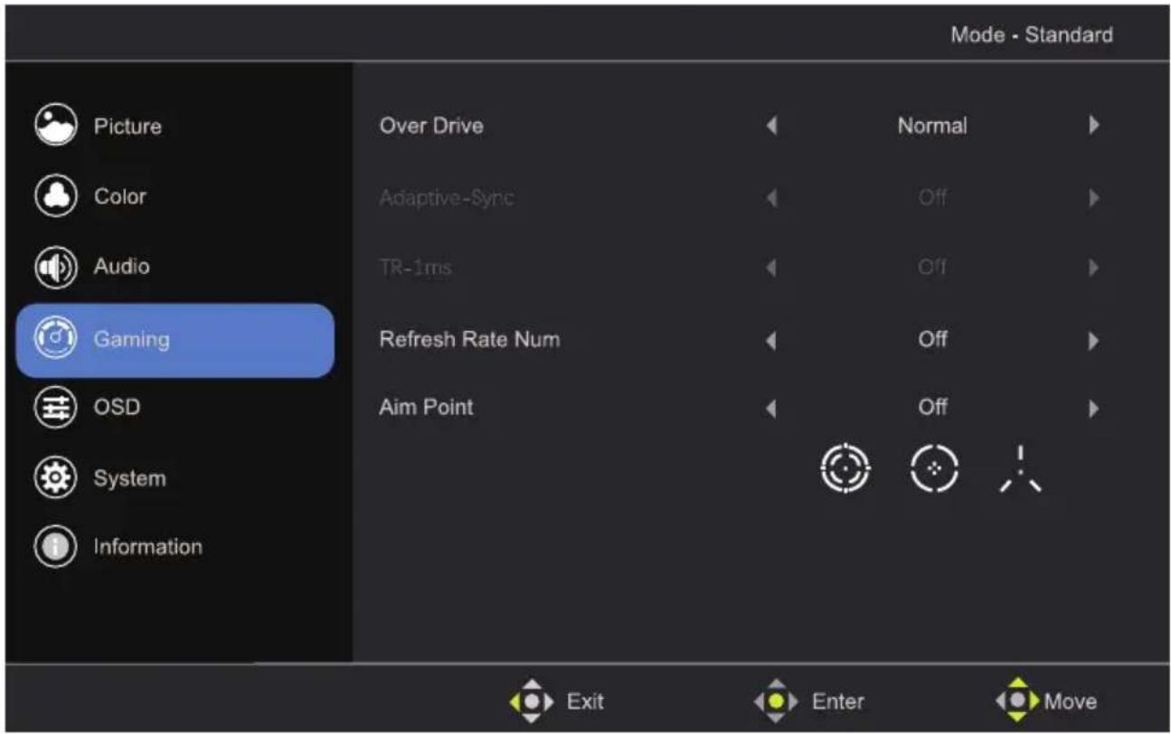Click the Exit label
Image resolution: width=1171 pixels, height=734 pixels.
[585, 701]
